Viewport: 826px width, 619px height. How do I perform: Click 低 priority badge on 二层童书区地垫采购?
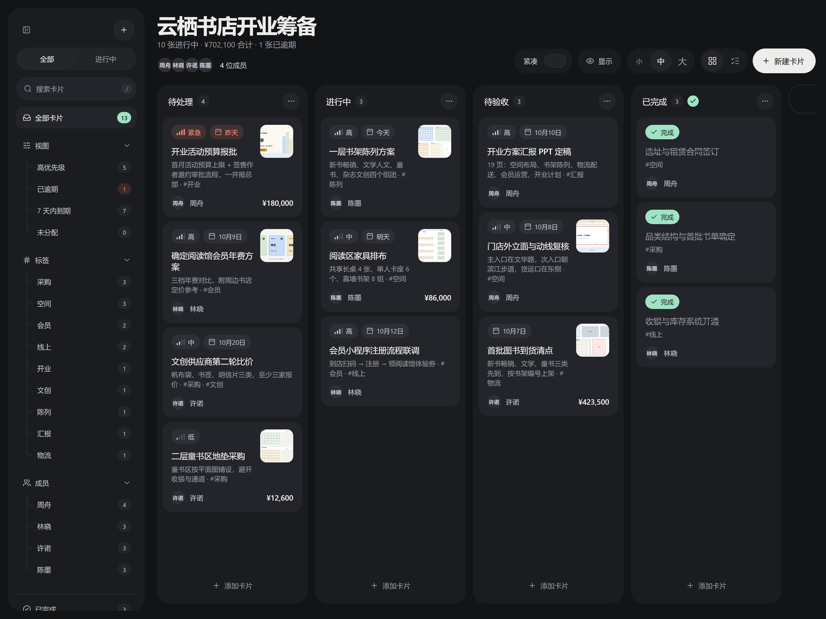click(186, 437)
